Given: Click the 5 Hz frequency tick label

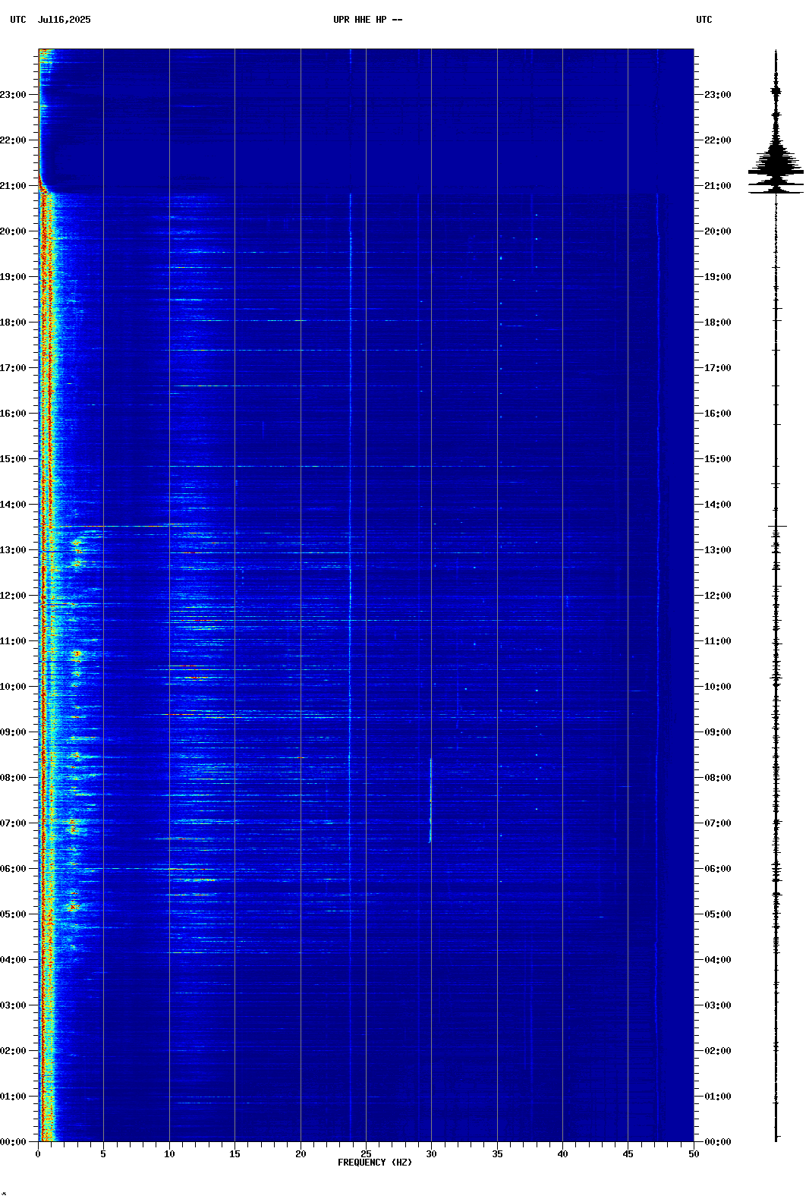Looking at the screenshot, I should tap(103, 1154).
